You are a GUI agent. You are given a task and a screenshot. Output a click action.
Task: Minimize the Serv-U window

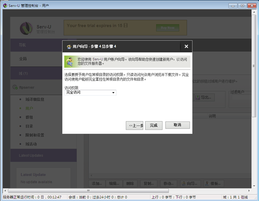233,6
